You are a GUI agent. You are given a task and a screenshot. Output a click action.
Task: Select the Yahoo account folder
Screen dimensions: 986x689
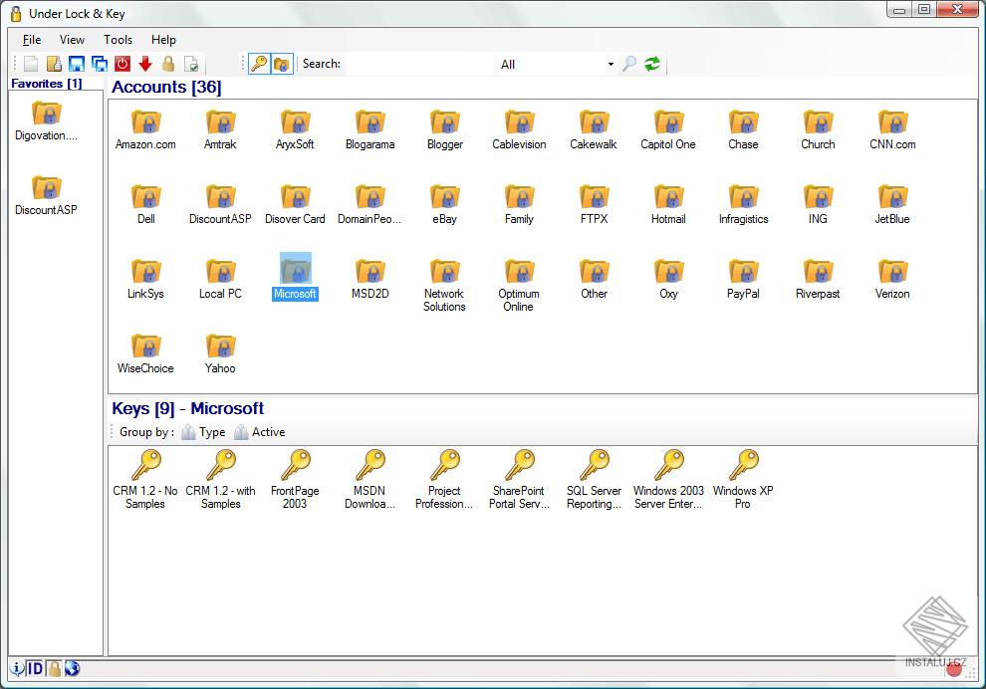click(x=220, y=354)
